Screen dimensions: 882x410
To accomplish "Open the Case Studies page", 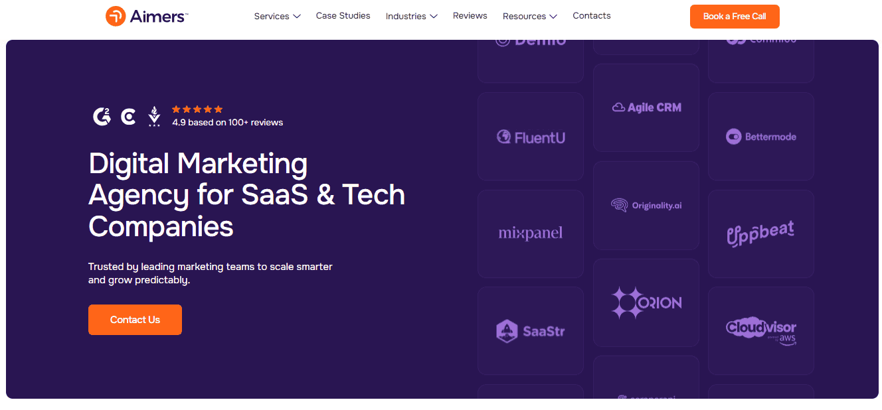I will pos(343,15).
